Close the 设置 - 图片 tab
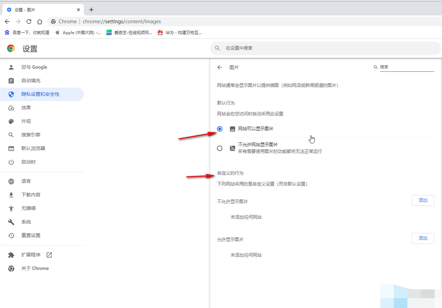Image resolution: width=442 pixels, height=308 pixels. [x=78, y=10]
